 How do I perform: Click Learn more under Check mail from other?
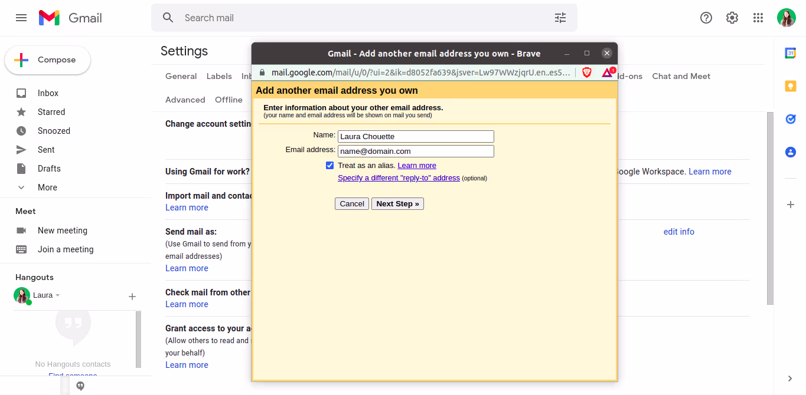click(187, 304)
